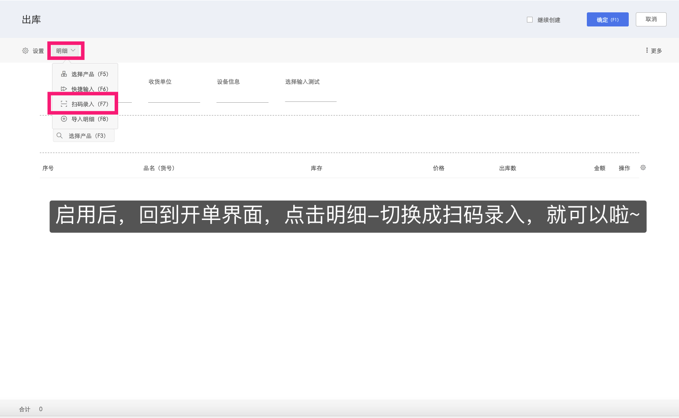Open the column settings gear in table header
Screen dimensions: 679x418
click(x=643, y=168)
